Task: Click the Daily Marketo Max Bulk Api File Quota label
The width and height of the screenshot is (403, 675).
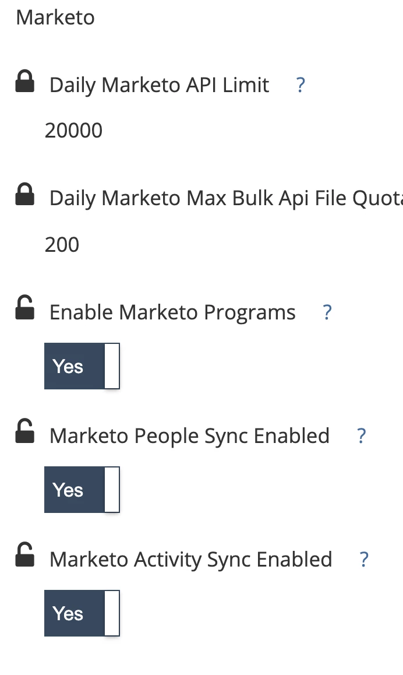Action: pos(226,198)
